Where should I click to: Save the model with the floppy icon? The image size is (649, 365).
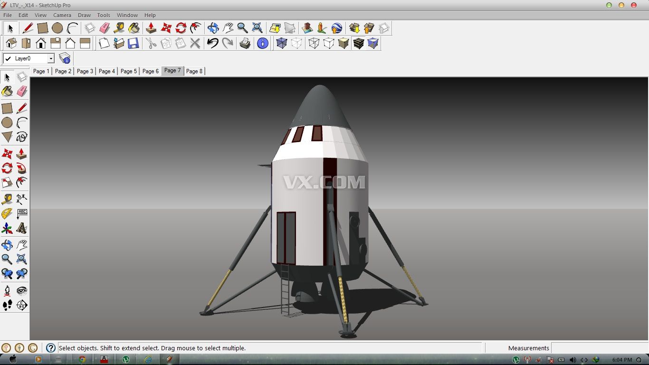tap(134, 44)
